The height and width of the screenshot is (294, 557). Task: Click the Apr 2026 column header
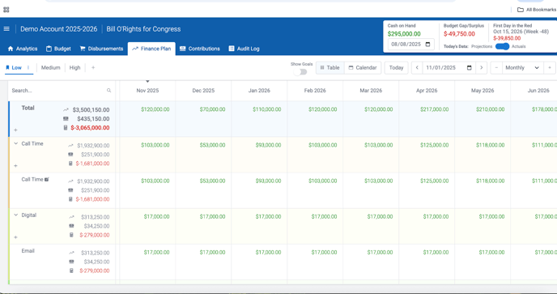[x=427, y=91]
